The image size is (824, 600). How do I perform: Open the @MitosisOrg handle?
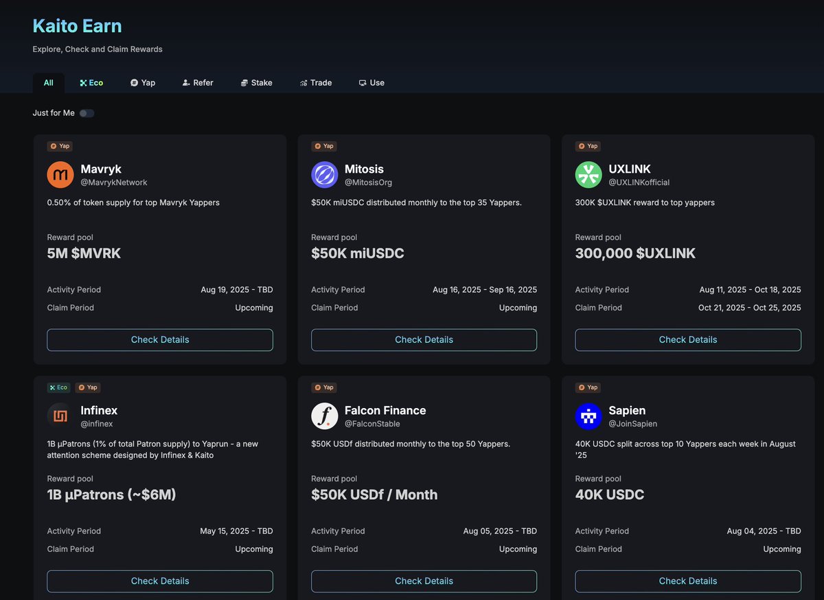(x=369, y=182)
